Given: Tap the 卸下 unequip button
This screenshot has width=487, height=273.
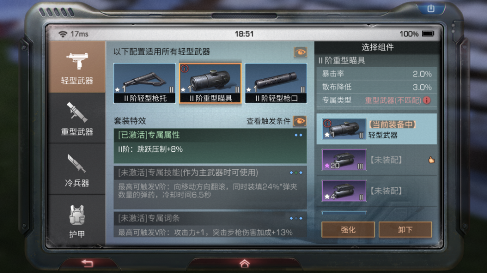Looking at the screenshot, I should click(x=405, y=230).
